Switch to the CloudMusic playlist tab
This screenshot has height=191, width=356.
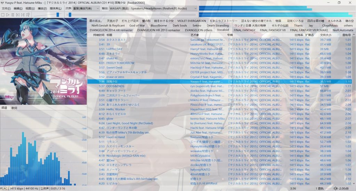pyautogui.click(x=330, y=25)
